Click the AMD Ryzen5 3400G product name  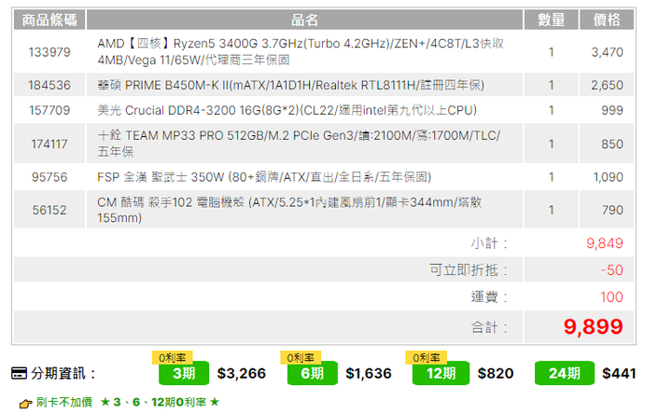[301, 52]
